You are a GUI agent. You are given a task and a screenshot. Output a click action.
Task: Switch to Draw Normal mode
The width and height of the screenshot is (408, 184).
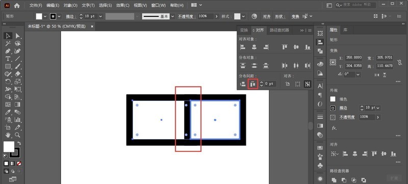pos(7,171)
